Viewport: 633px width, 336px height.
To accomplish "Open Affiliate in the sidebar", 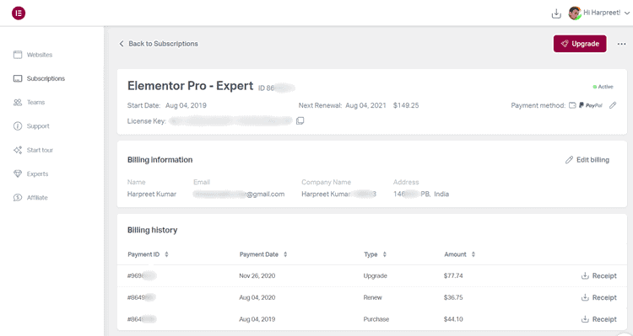I will coord(30,197).
